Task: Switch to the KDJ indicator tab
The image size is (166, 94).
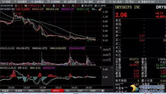Action: 43,91
